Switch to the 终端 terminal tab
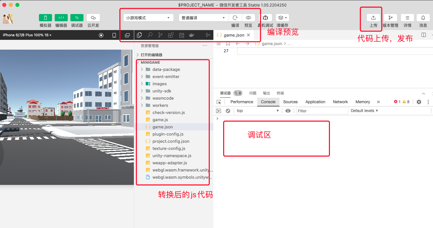This screenshot has width=433, height=228. 280,93
